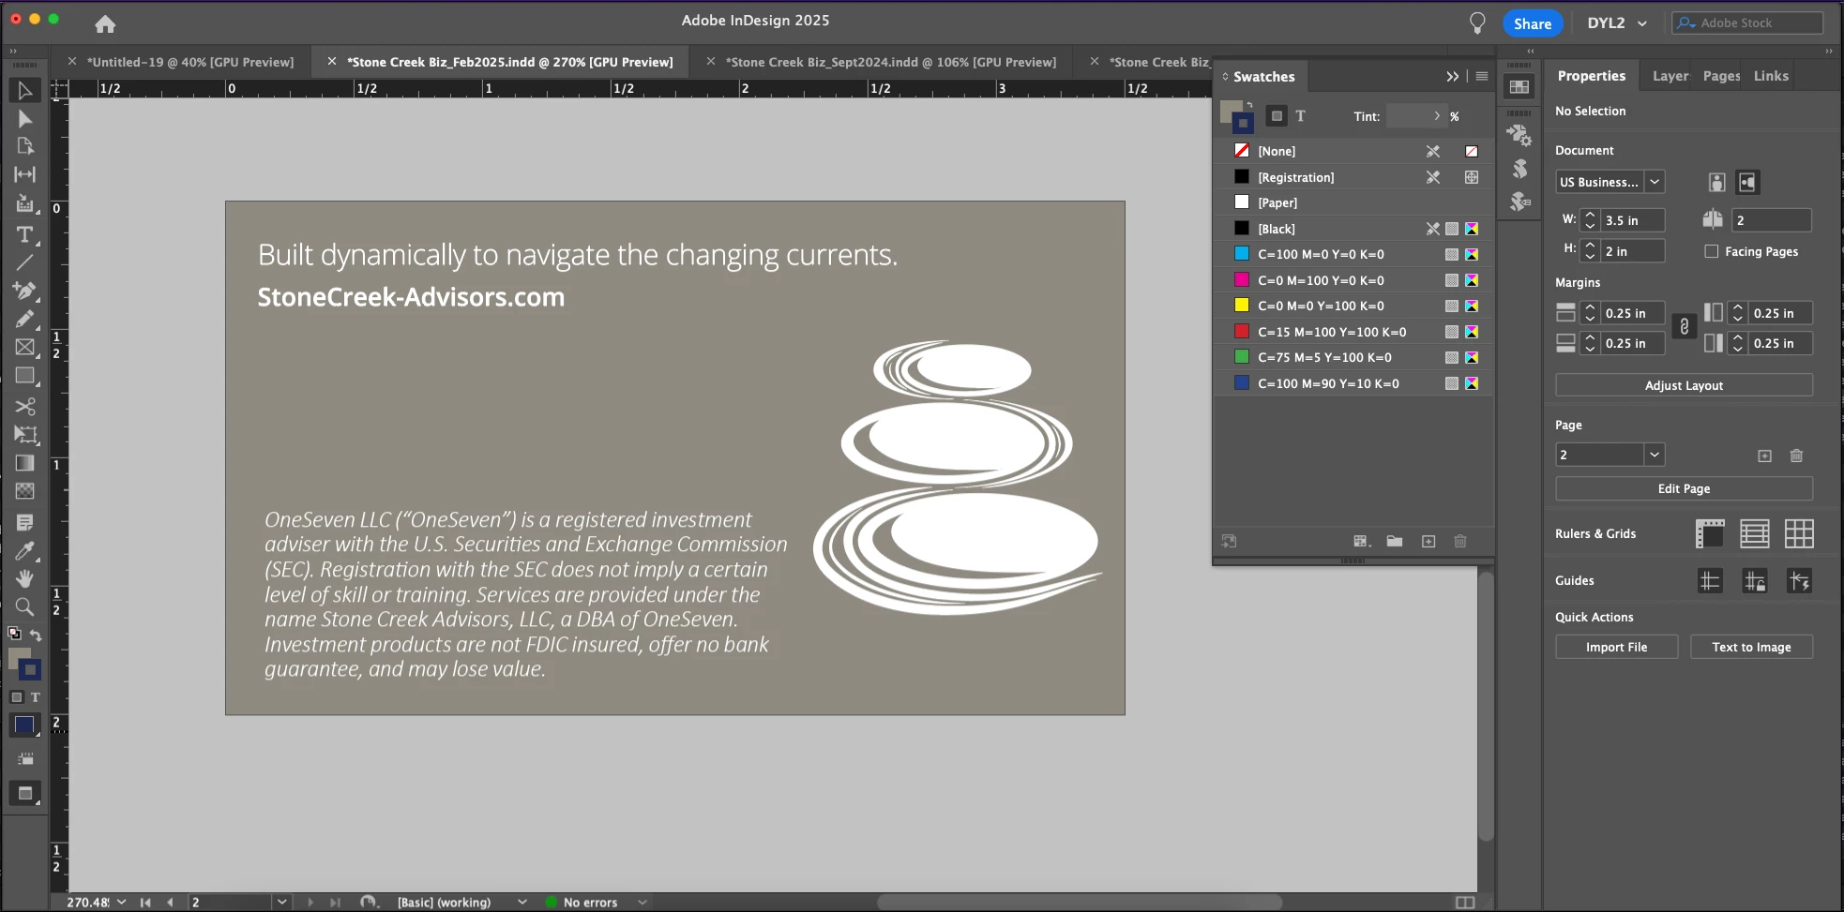This screenshot has width=1844, height=912.
Task: Switch to the Untitled-19 document tab
Action: coord(190,62)
